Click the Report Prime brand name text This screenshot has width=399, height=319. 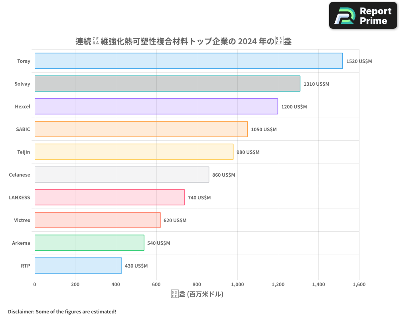tap(375, 16)
